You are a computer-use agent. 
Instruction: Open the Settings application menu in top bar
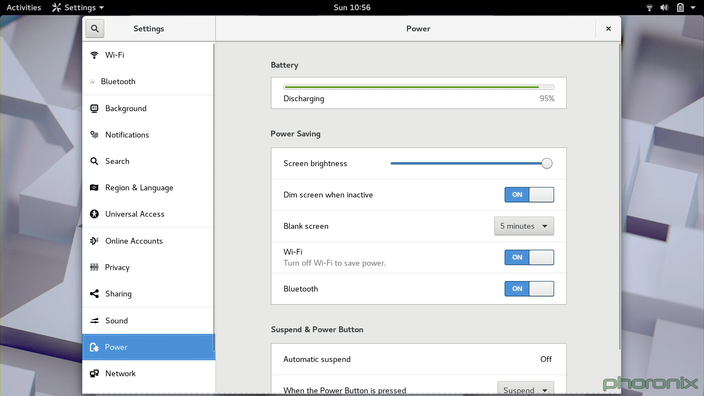[x=78, y=7]
